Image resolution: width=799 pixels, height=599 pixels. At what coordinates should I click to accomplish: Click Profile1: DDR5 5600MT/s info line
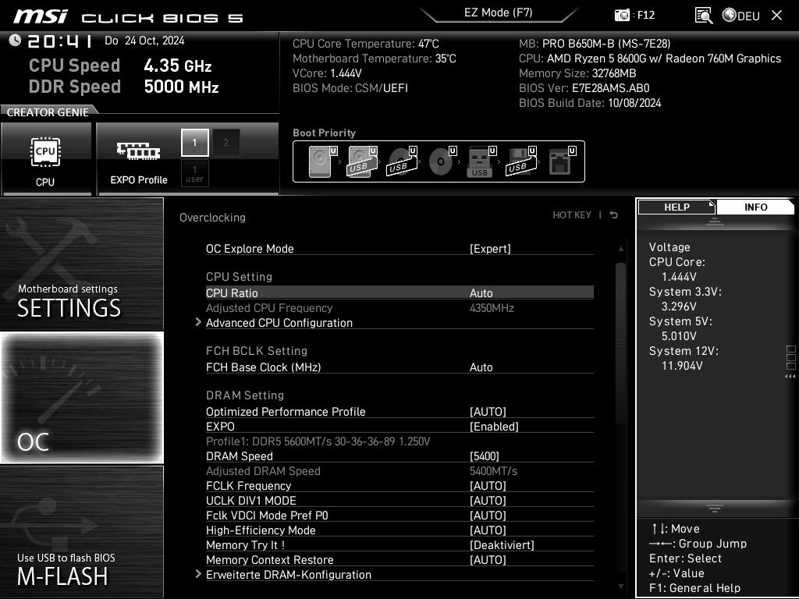pos(318,441)
